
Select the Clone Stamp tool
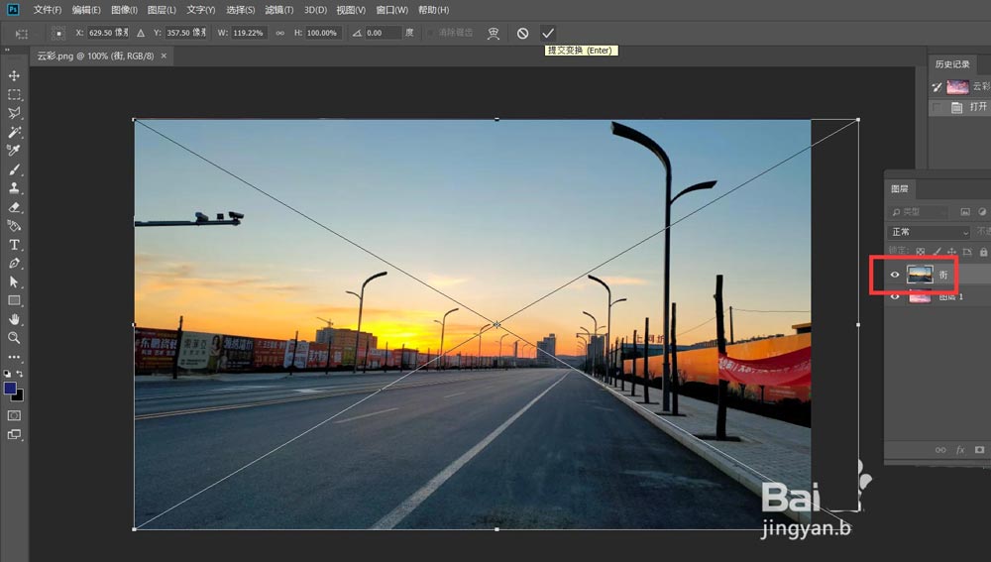tap(14, 188)
